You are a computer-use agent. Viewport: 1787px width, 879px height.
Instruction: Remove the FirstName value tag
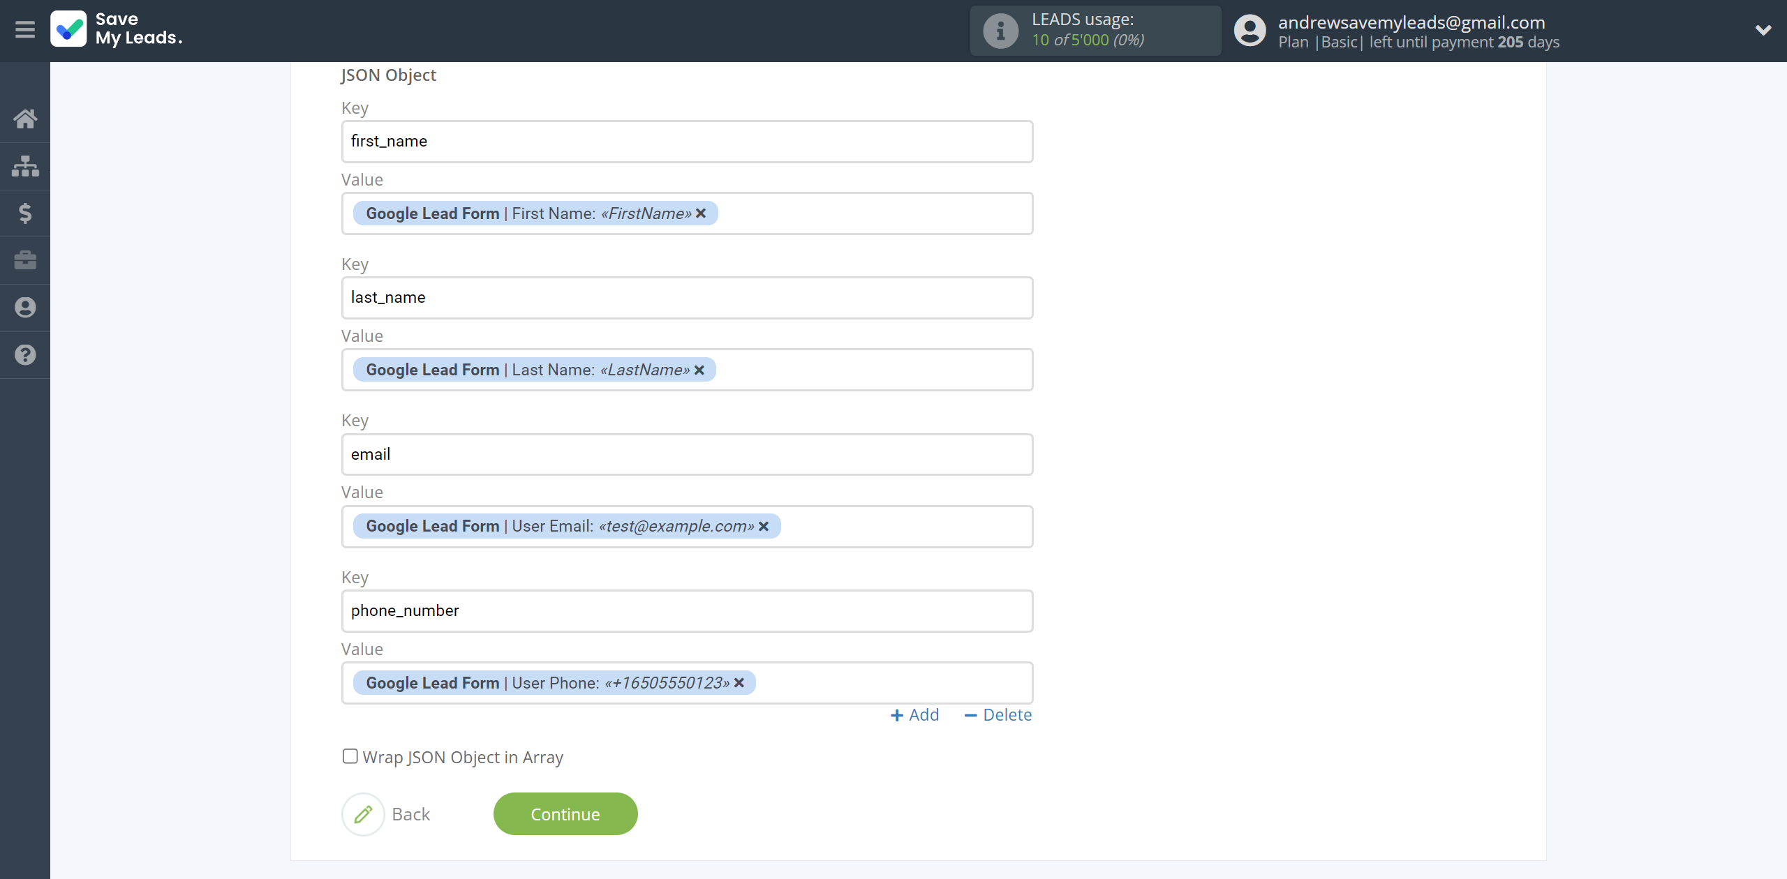coord(701,213)
